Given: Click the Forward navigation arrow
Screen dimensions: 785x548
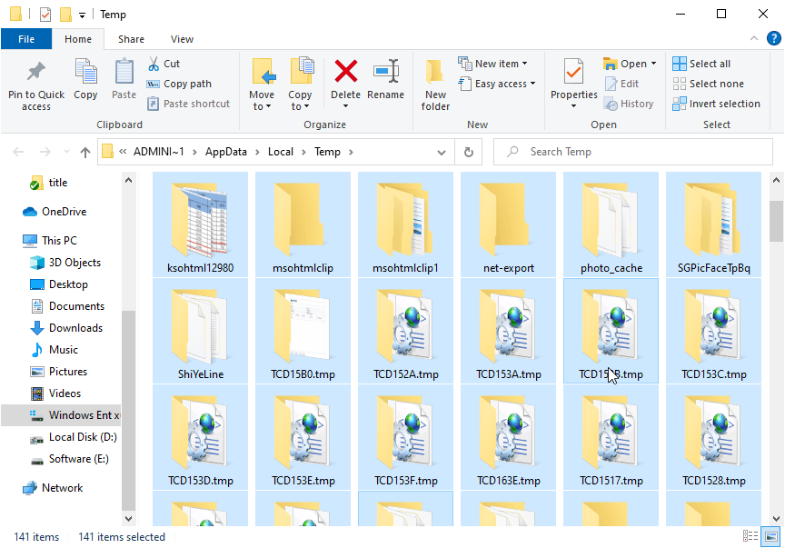Looking at the screenshot, I should [x=45, y=152].
